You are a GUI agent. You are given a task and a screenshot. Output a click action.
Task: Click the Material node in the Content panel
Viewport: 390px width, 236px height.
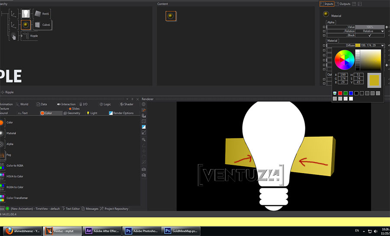(x=171, y=16)
